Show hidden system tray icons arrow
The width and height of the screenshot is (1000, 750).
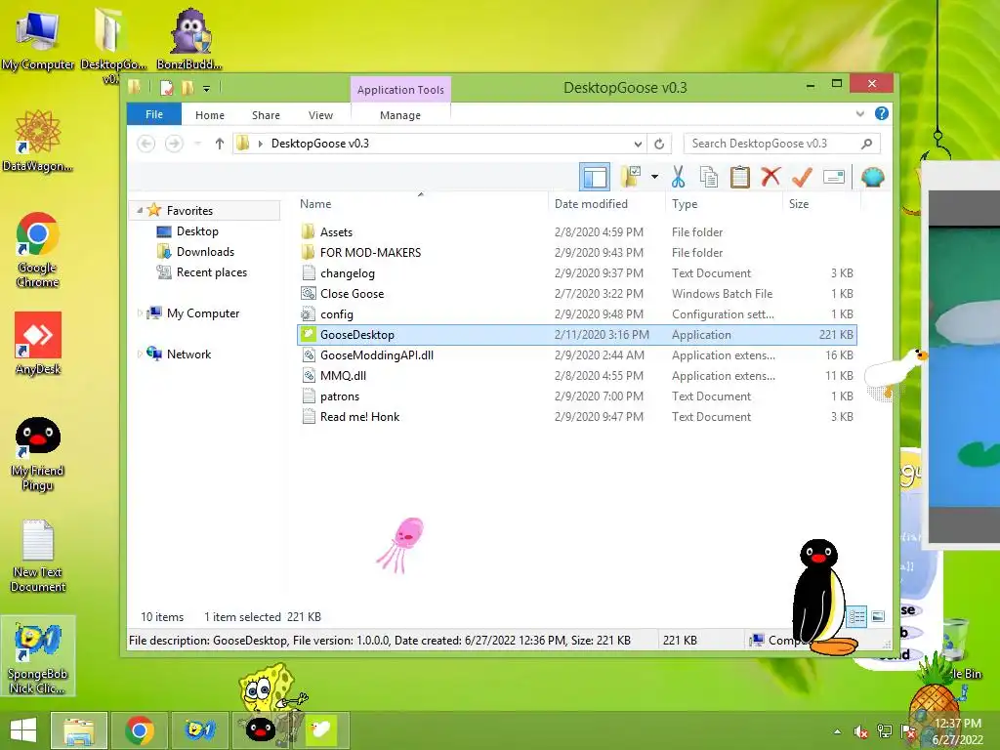click(837, 732)
